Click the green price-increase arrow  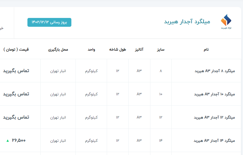(x=7, y=141)
